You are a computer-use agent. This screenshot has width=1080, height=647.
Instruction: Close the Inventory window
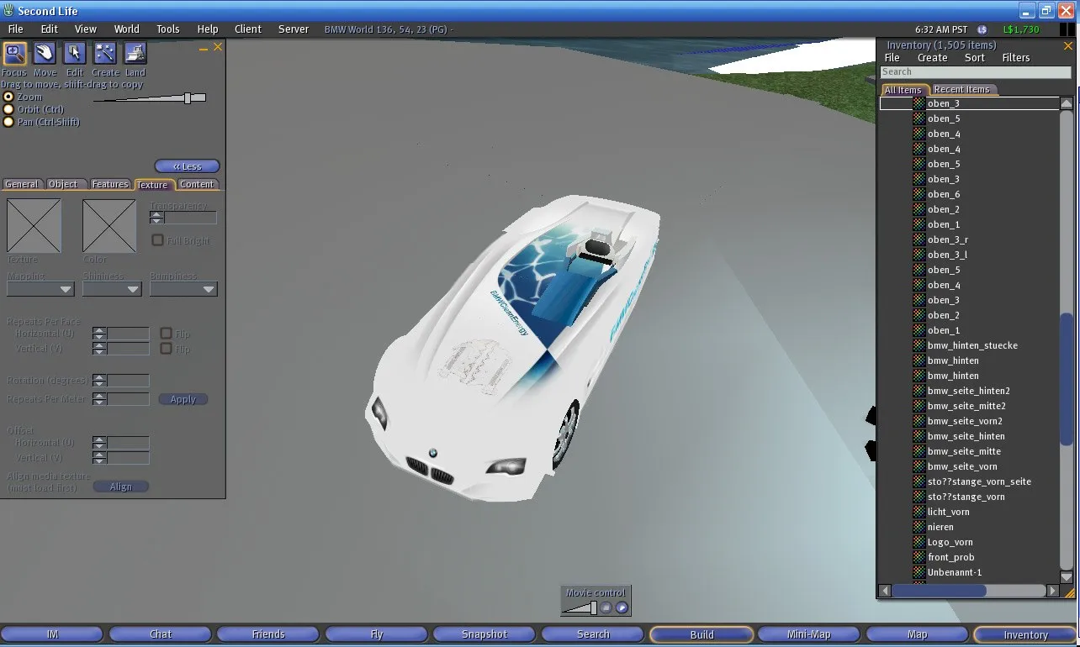point(1069,45)
